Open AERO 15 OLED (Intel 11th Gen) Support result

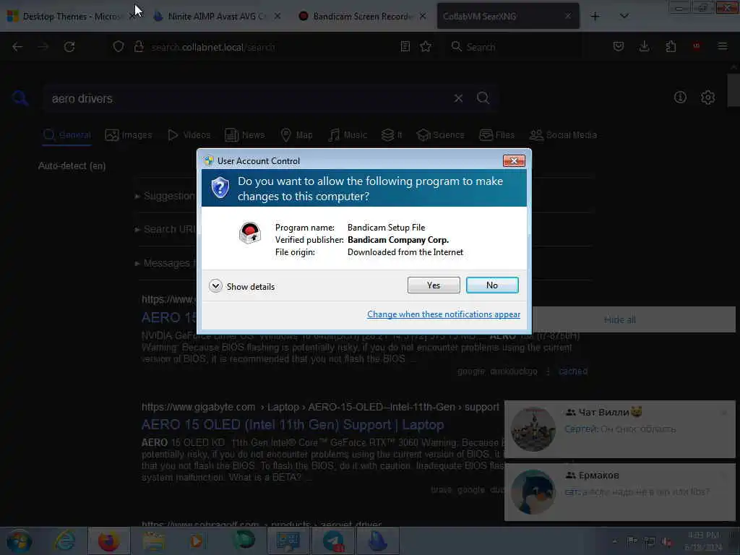point(293,425)
